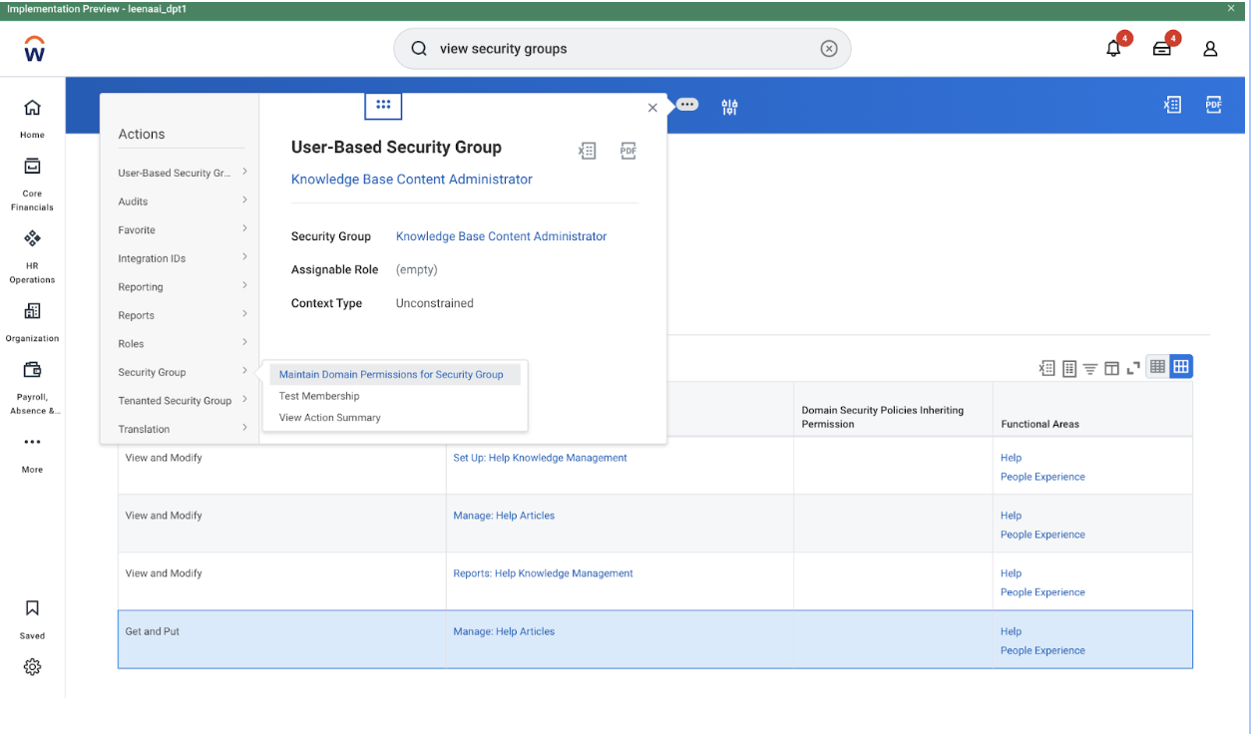Close the Implementation Preview banner
The image size is (1251, 734).
click(x=1230, y=8)
